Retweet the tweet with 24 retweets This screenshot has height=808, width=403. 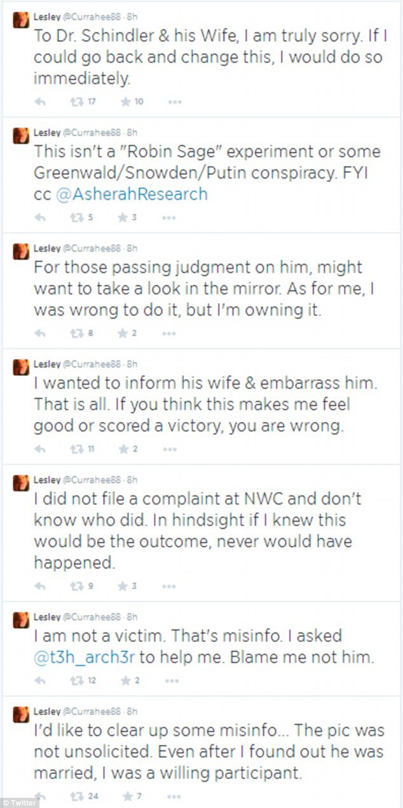coord(76,796)
